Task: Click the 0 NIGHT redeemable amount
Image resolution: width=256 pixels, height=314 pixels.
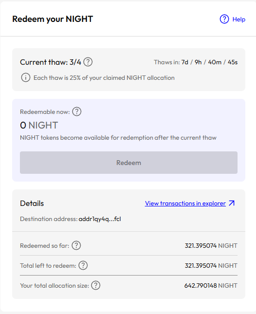Action: point(39,126)
